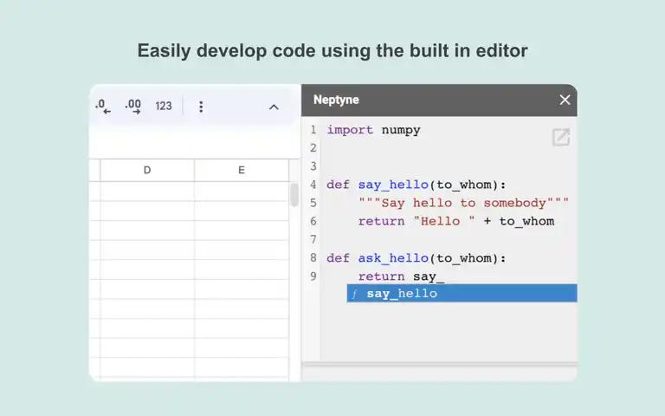
Task: Click line number 1 in the gutter
Action: (x=313, y=130)
